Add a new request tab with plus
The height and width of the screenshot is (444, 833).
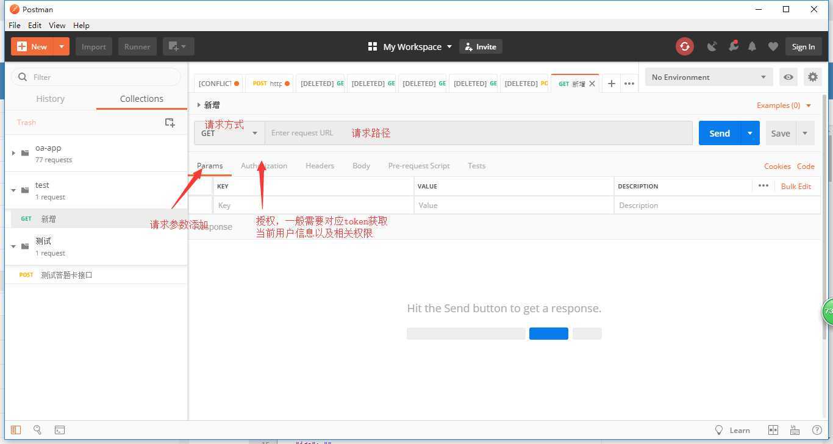(611, 84)
